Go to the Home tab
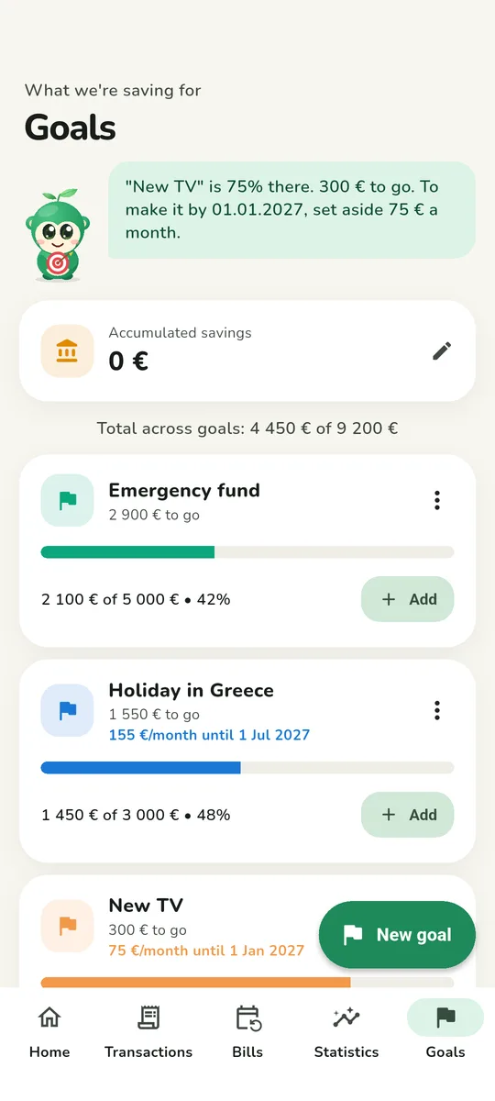 point(49,1031)
